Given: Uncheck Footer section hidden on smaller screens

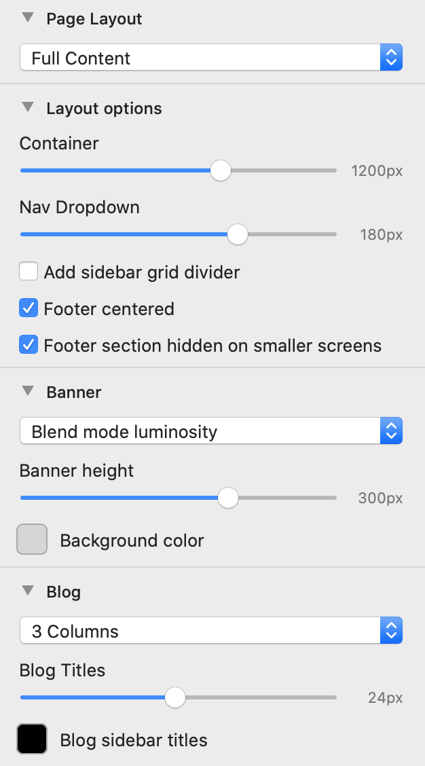Looking at the screenshot, I should tap(29, 345).
